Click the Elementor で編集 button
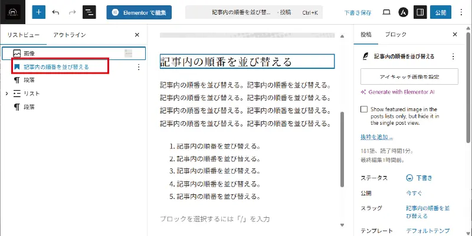 pyautogui.click(x=139, y=12)
